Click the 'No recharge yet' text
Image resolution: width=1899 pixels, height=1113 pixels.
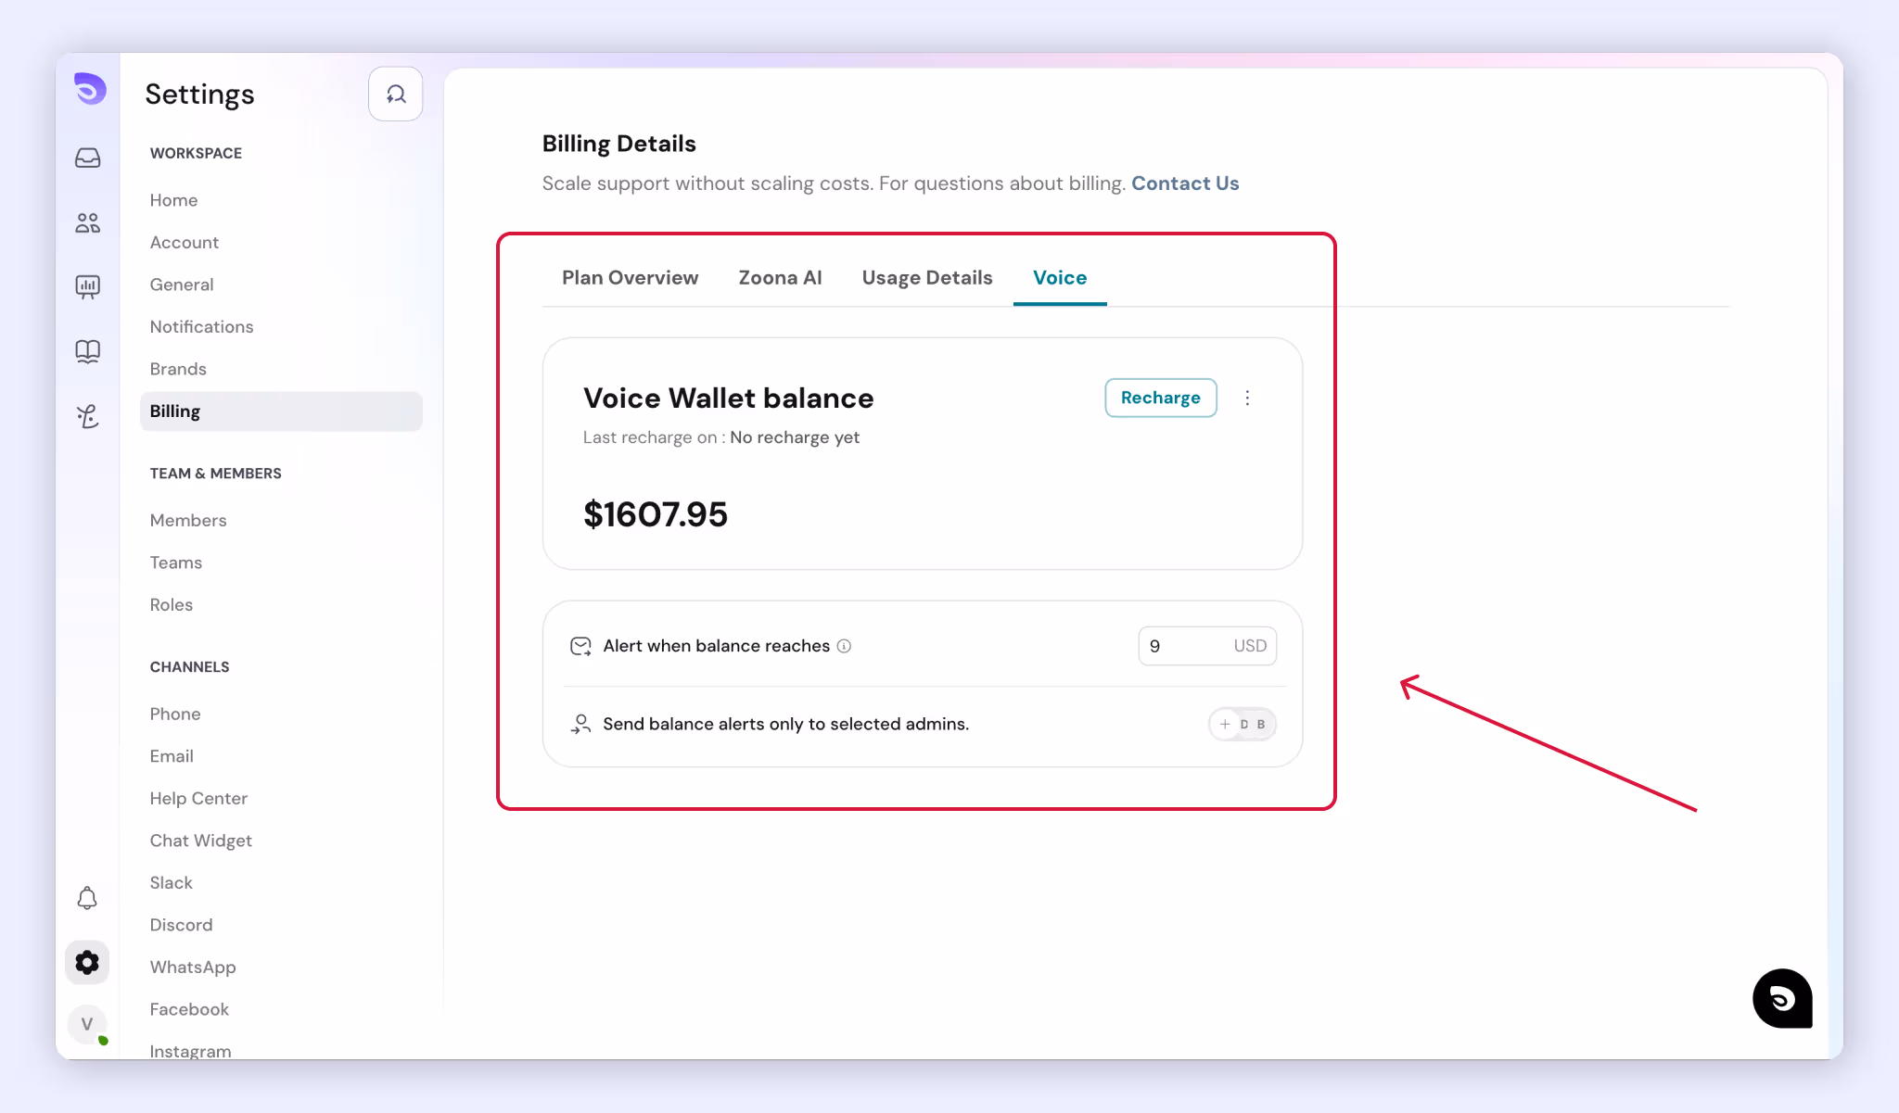pyautogui.click(x=795, y=437)
